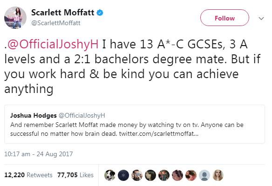Expand the tweet options chevron

(261, 18)
